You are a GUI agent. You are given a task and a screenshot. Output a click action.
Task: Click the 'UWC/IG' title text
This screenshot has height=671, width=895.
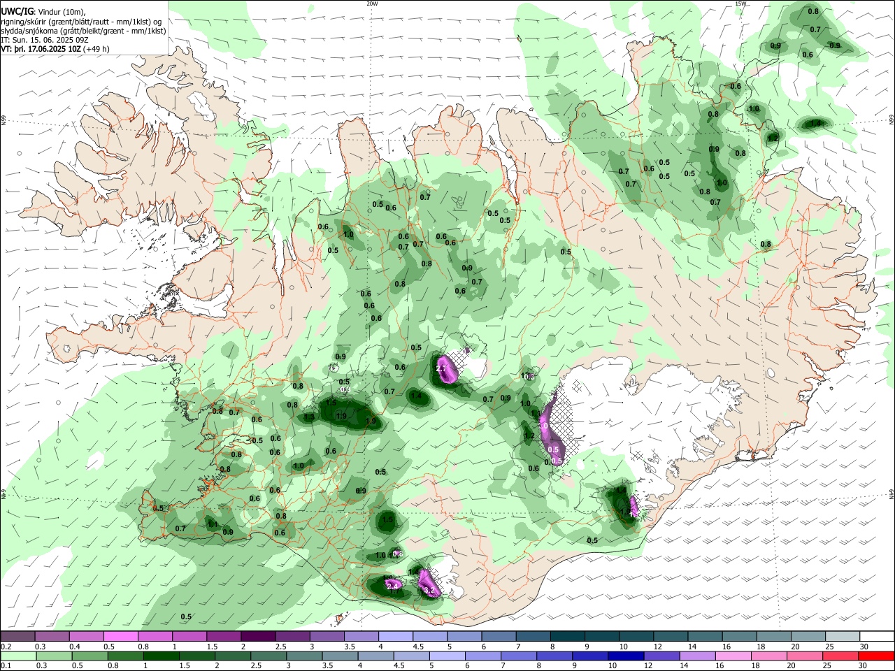[17, 11]
